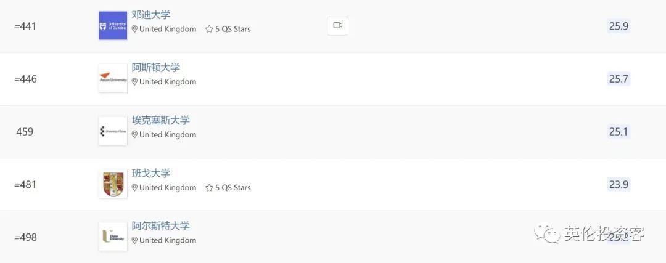The image size is (666, 263).
Task: Open the 班戈大学 university link
Action: pos(151,173)
